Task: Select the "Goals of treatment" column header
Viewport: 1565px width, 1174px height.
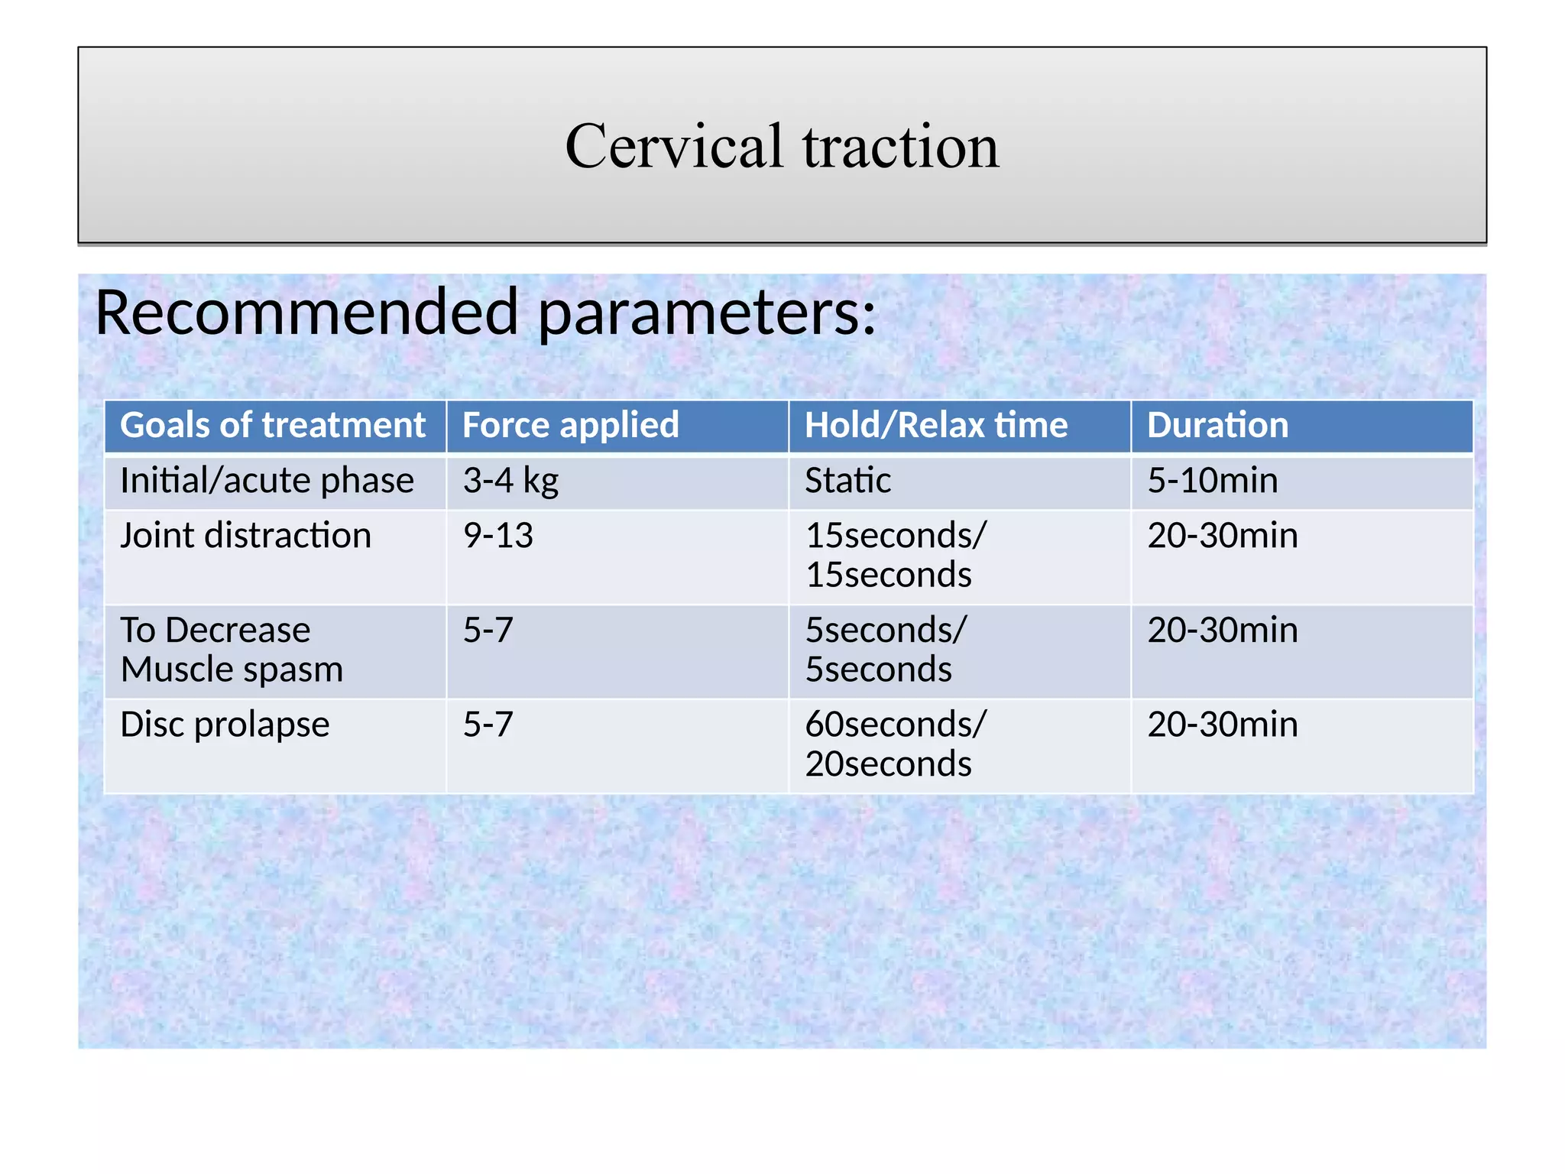Action: coord(273,425)
